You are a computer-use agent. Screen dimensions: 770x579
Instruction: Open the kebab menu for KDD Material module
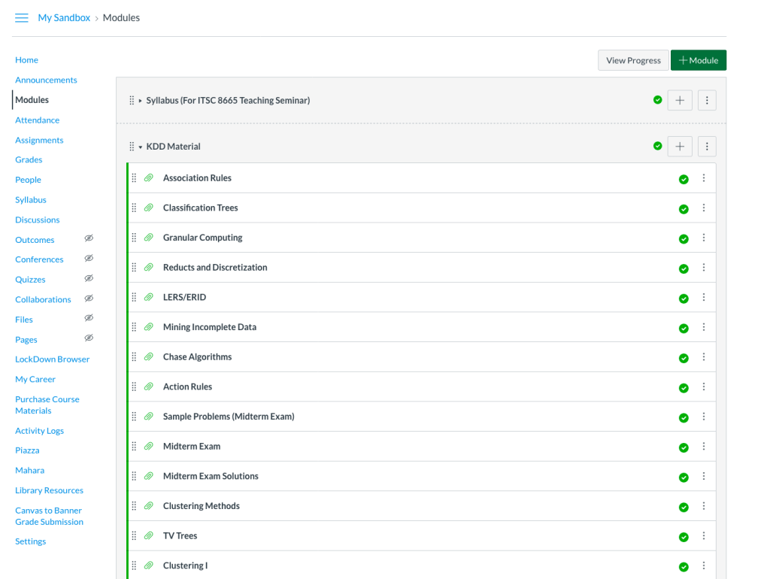pyautogui.click(x=707, y=147)
